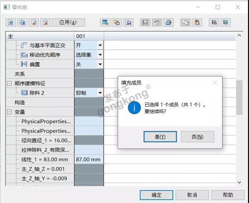Open the 偏置 dropdown showing 关

pos(100,65)
